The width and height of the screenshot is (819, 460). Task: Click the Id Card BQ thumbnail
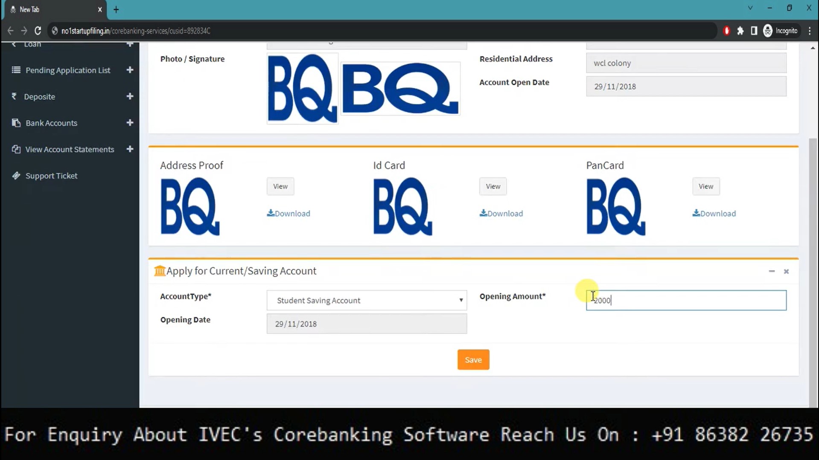pyautogui.click(x=402, y=207)
